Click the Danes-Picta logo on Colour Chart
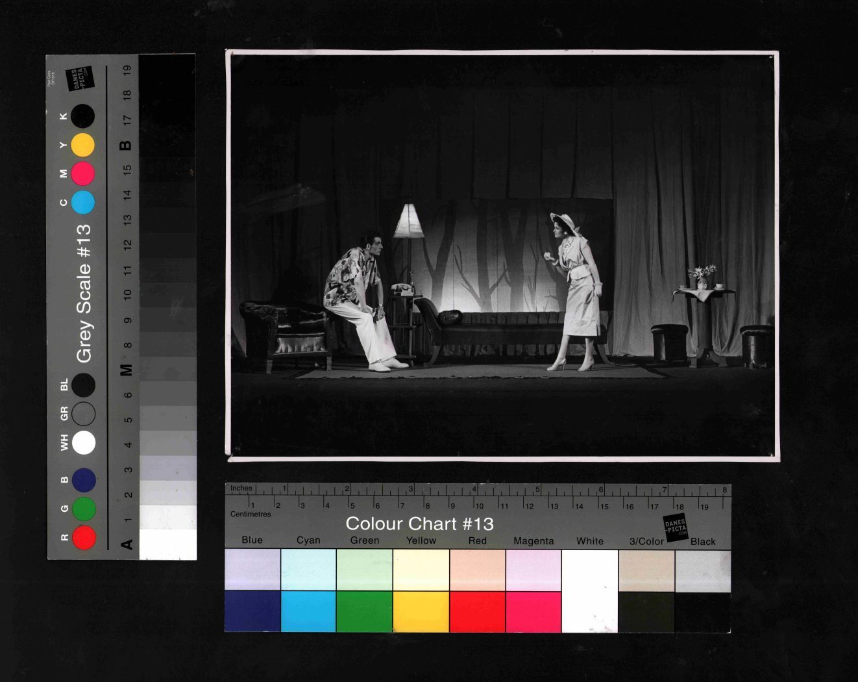 [675, 527]
